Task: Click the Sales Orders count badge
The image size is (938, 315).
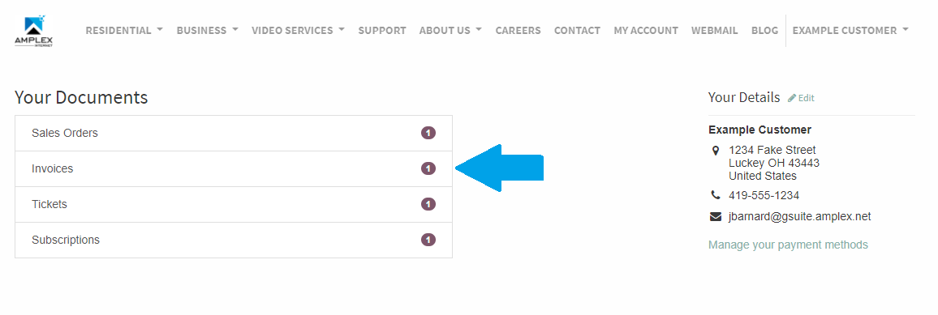Action: [428, 133]
